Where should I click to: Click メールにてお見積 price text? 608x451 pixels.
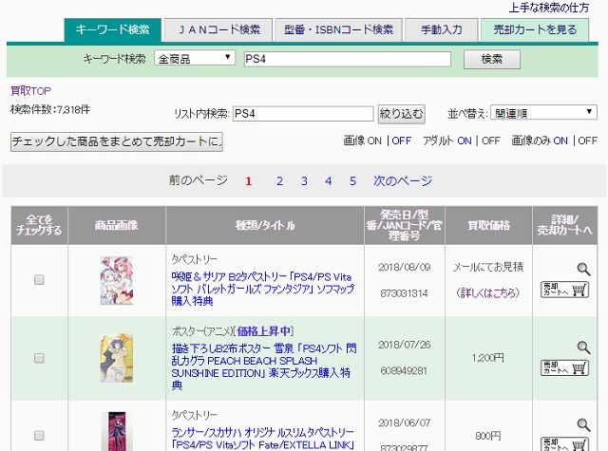point(488,267)
